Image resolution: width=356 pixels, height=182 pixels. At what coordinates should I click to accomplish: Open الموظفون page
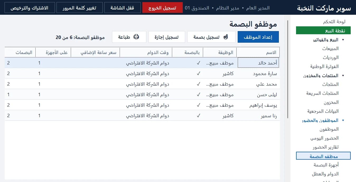[329, 129]
